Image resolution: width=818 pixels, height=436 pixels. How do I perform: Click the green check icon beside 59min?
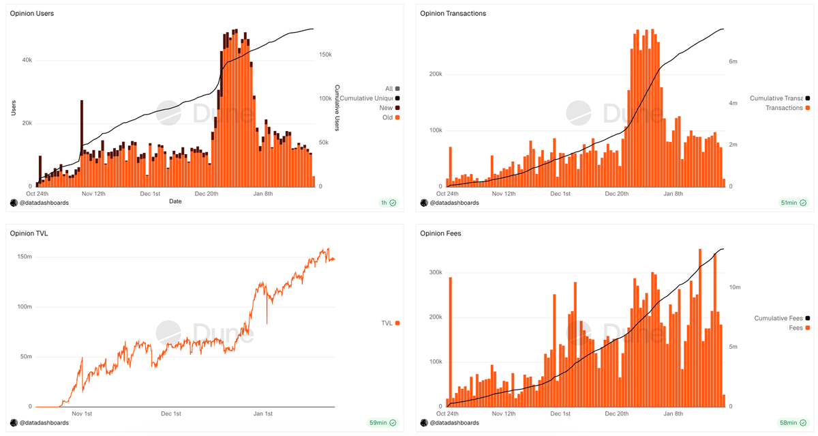coord(393,422)
